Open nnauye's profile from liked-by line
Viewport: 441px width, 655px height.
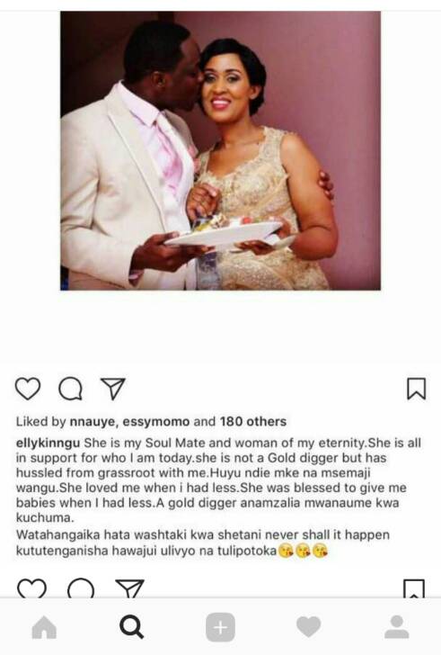click(93, 421)
